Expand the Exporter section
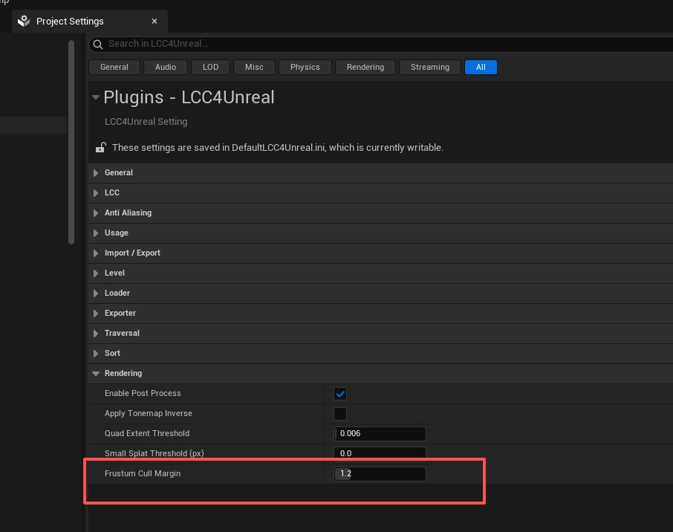The height and width of the screenshot is (532, 673). [96, 314]
